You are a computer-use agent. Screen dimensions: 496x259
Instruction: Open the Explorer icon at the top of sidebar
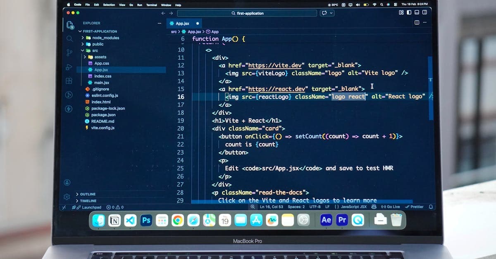pos(69,24)
